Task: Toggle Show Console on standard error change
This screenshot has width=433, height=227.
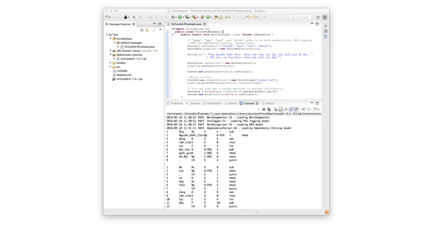Action: point(296,109)
